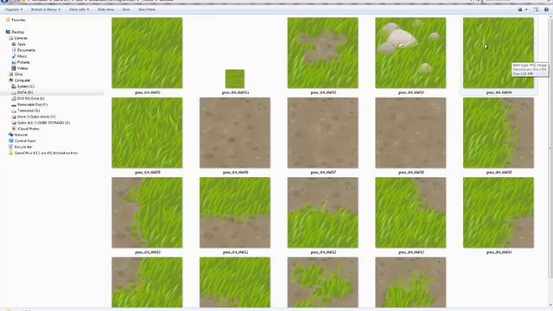The height and width of the screenshot is (311, 553).
Task: Open the view options dropdown arrow
Action: [x=526, y=10]
